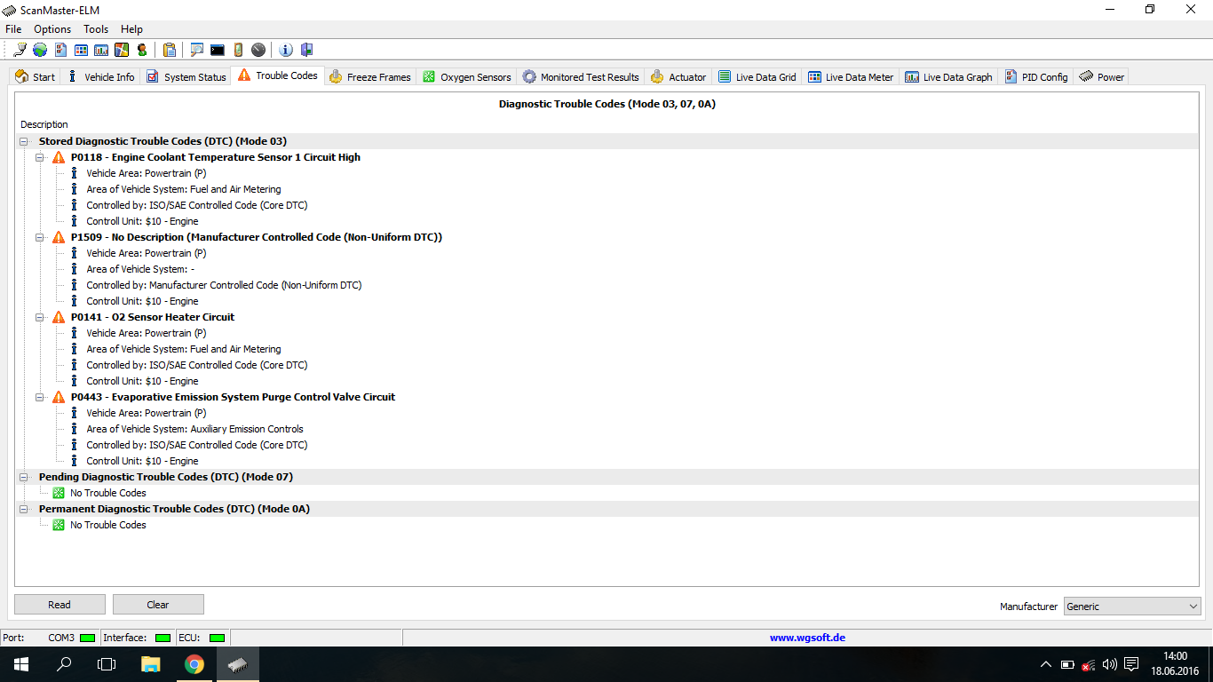Collapse the P0443 trouble code node

(40, 397)
